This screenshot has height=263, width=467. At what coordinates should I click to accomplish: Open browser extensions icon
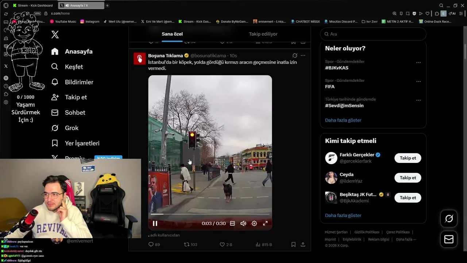pyautogui.click(x=437, y=14)
